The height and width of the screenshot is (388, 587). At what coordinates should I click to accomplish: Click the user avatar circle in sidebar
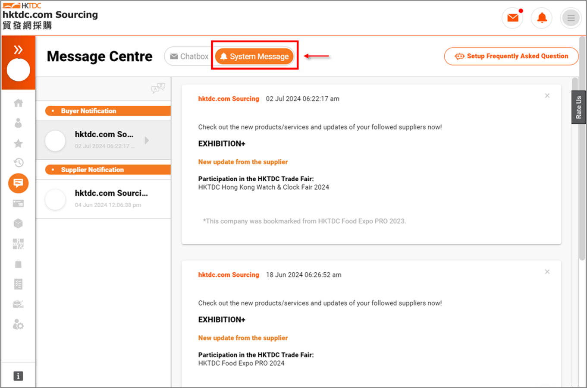click(19, 70)
